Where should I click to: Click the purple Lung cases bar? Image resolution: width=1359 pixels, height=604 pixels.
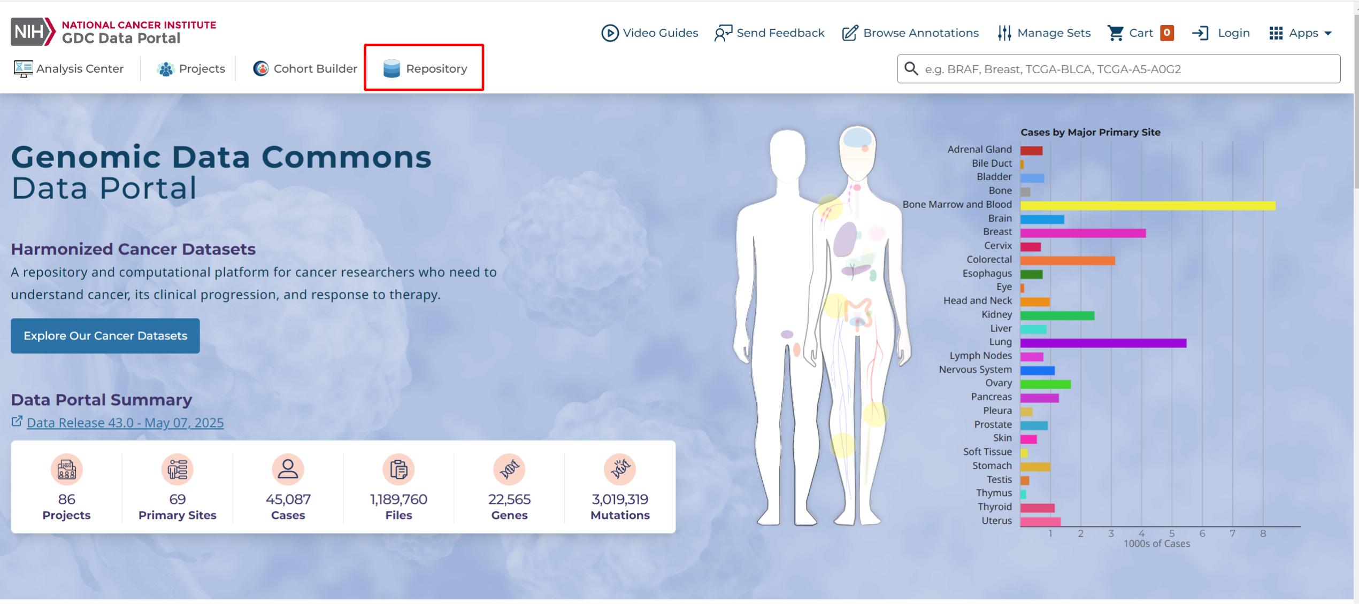coord(1103,343)
